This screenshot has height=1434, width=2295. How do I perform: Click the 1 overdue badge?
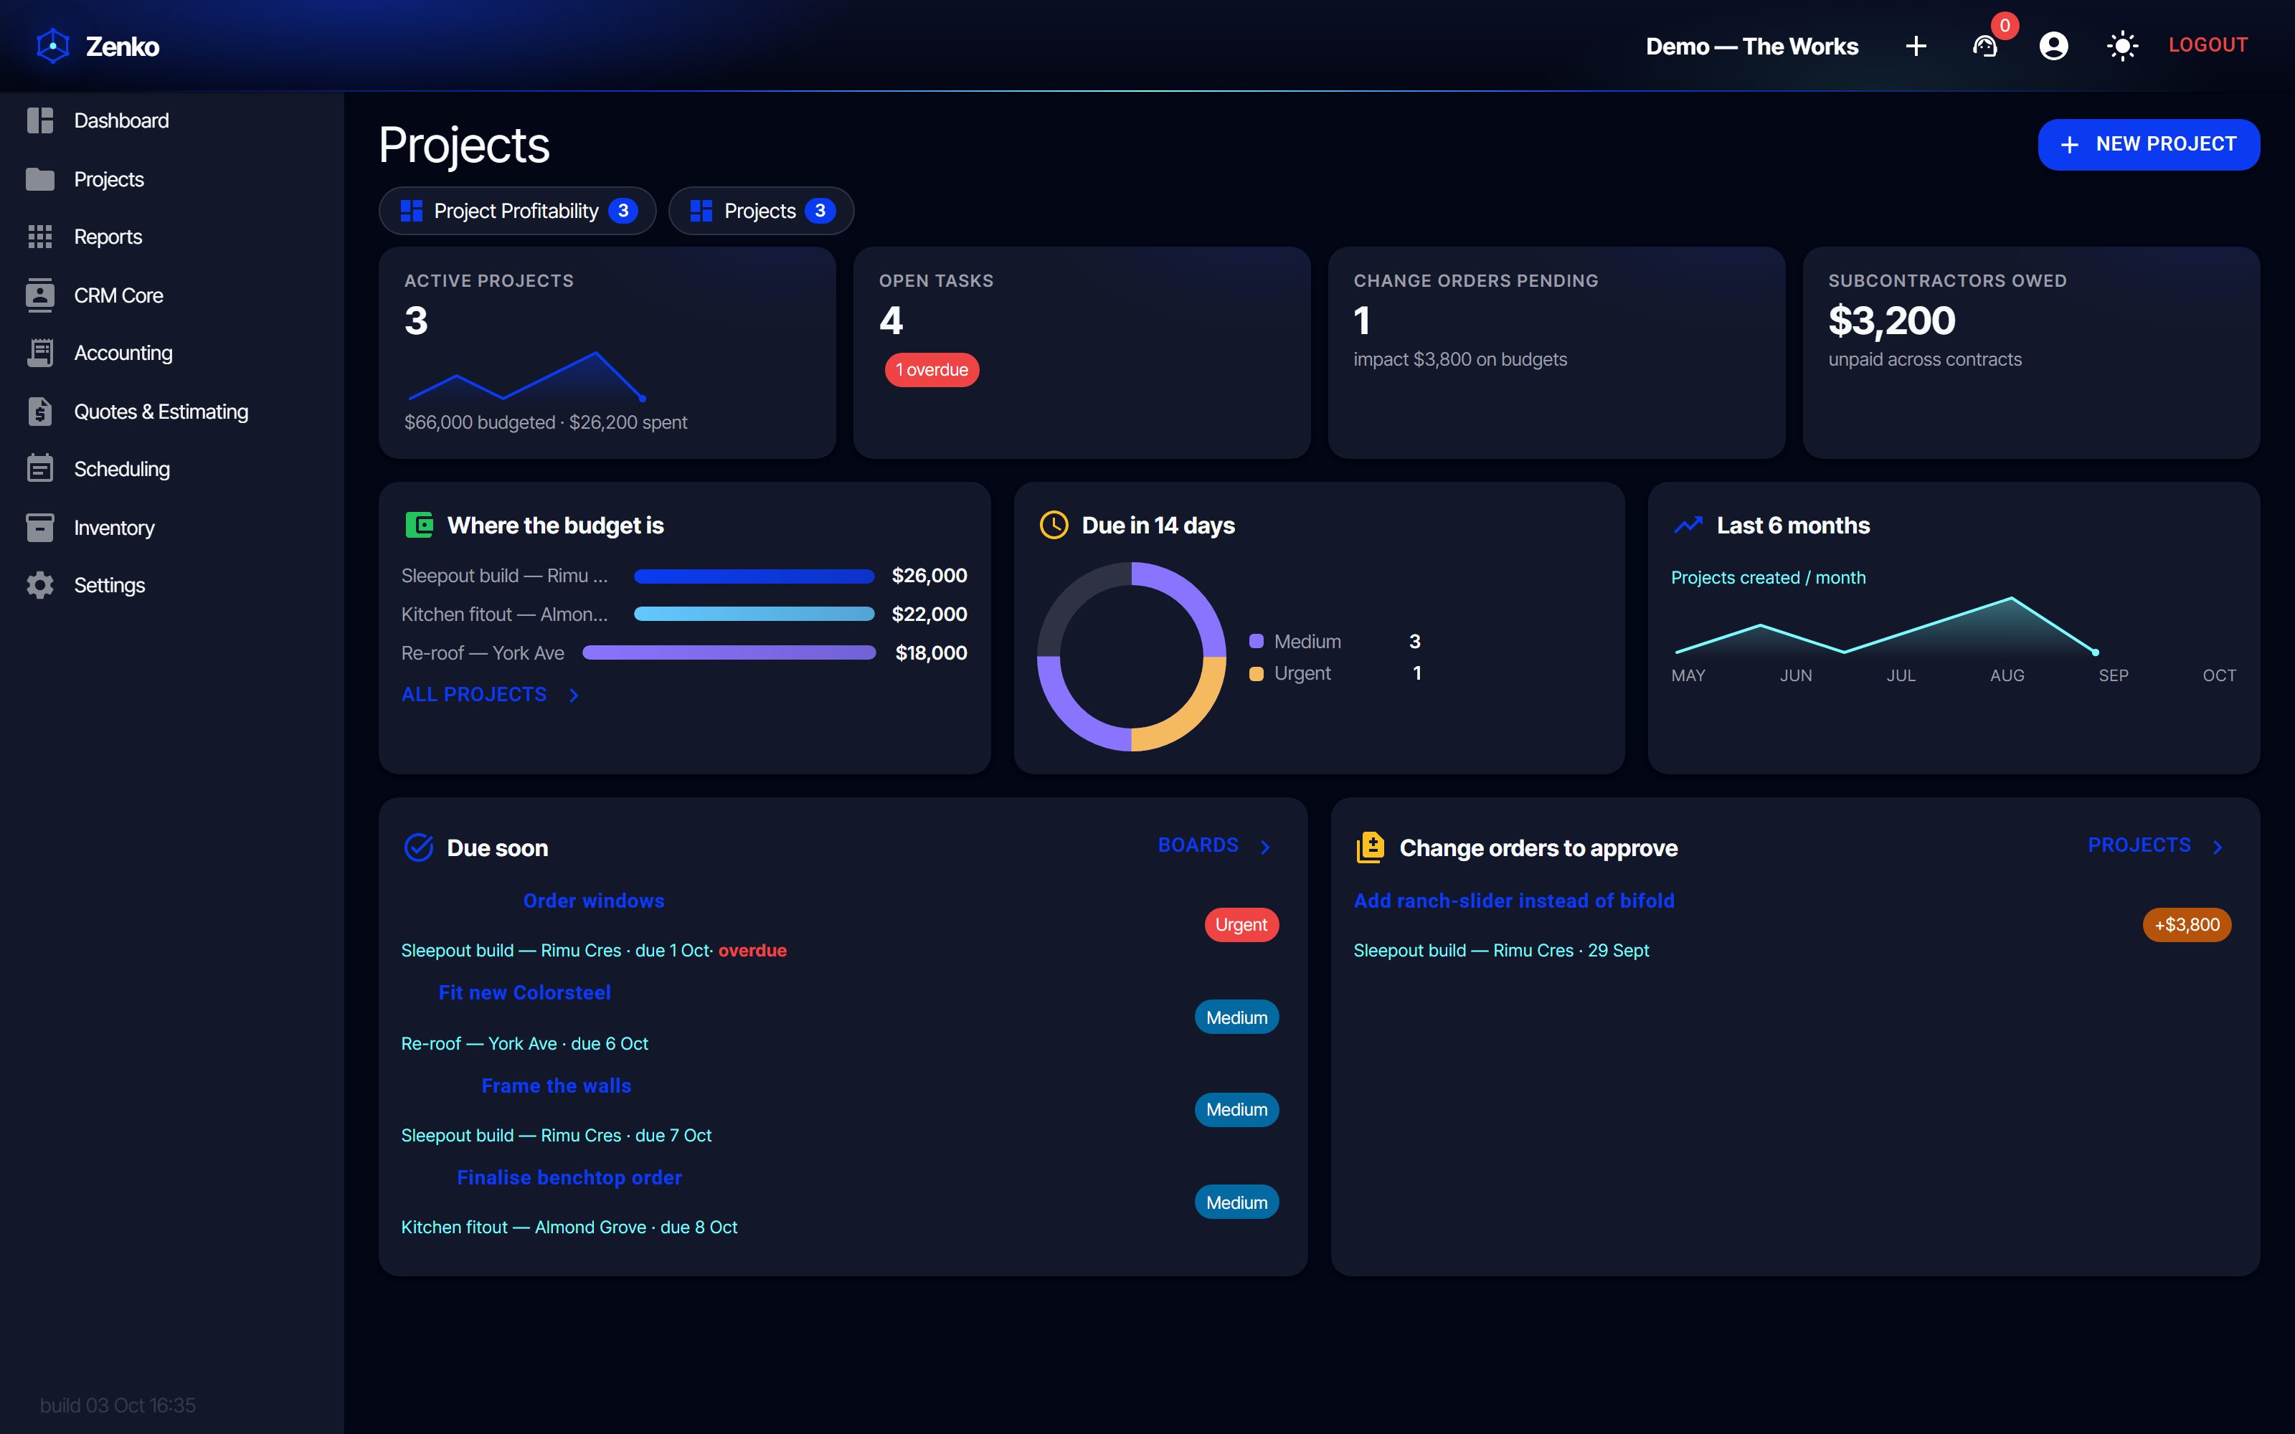point(932,370)
